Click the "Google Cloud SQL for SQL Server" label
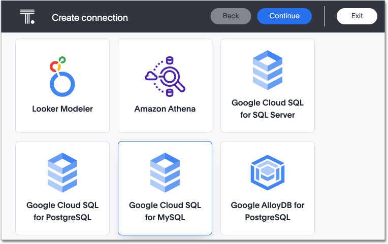 point(268,109)
